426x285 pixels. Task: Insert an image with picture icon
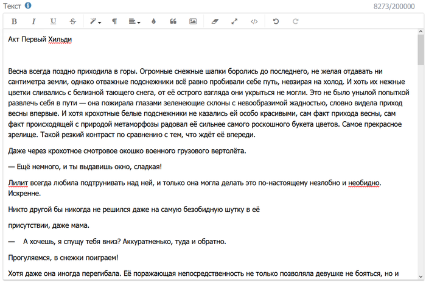coord(193,21)
